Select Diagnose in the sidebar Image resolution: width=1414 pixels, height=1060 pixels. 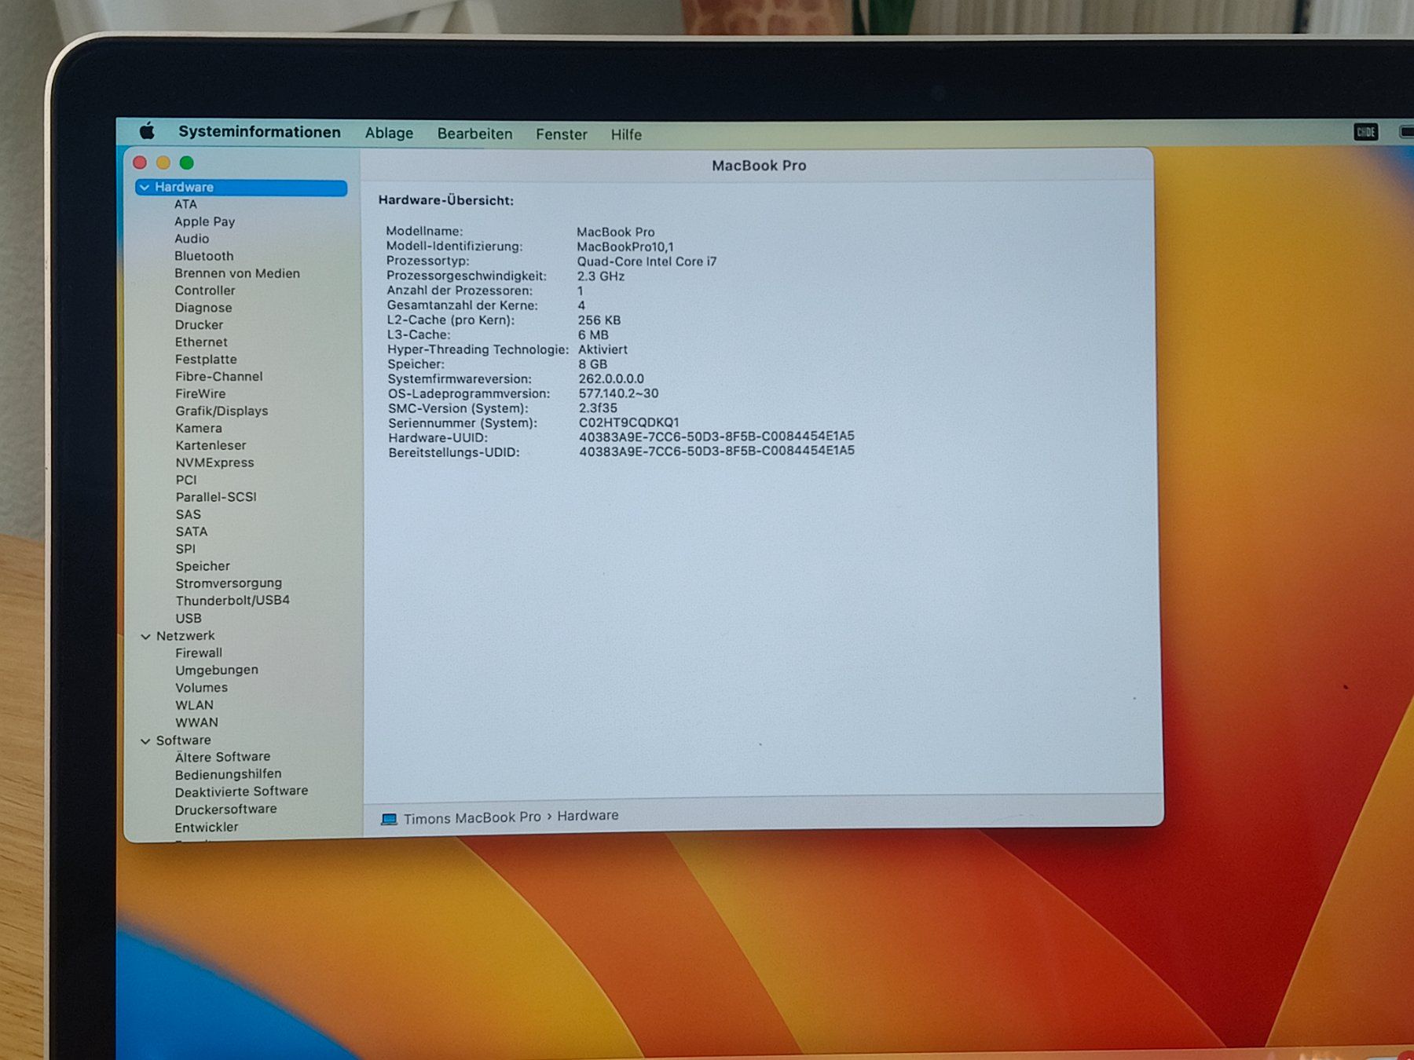[x=203, y=308]
